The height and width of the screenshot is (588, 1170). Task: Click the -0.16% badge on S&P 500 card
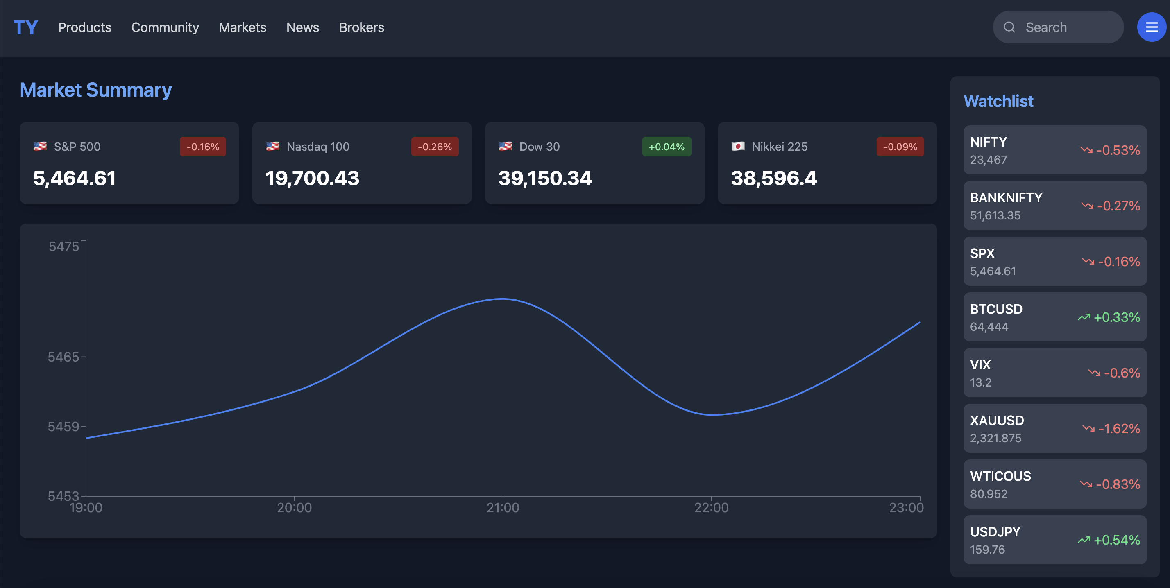click(202, 146)
